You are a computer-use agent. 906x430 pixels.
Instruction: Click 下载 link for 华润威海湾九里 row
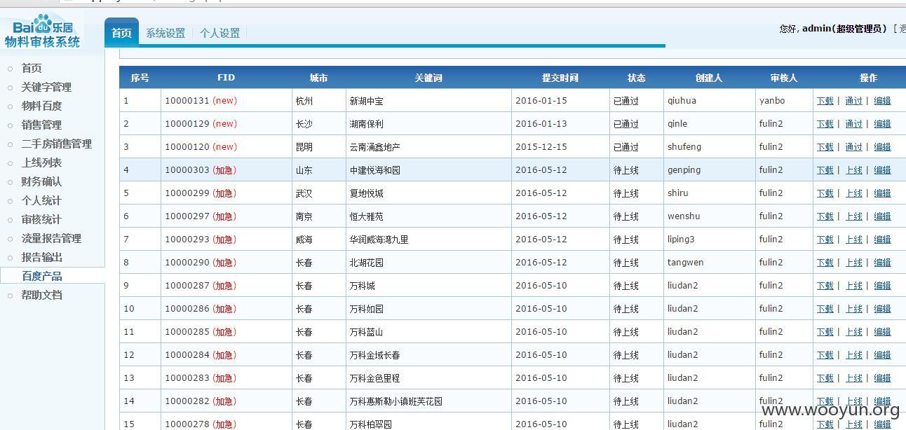point(825,240)
